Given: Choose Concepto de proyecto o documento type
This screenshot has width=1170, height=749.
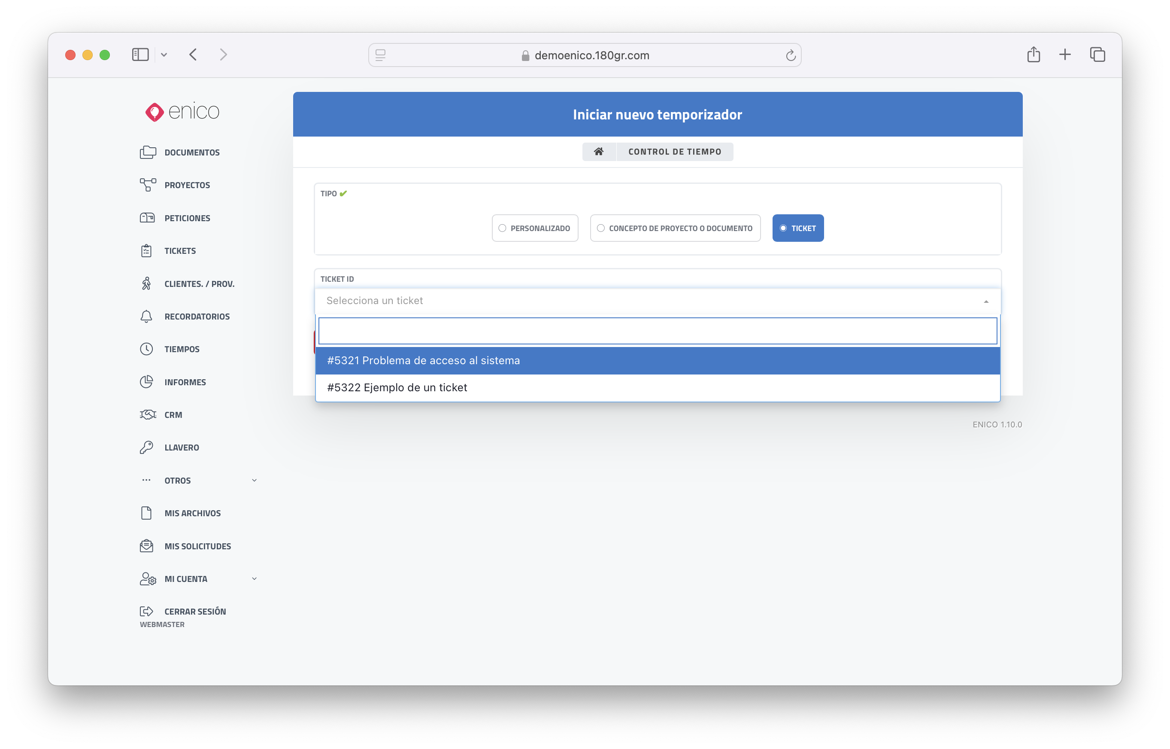Looking at the screenshot, I should [x=675, y=228].
